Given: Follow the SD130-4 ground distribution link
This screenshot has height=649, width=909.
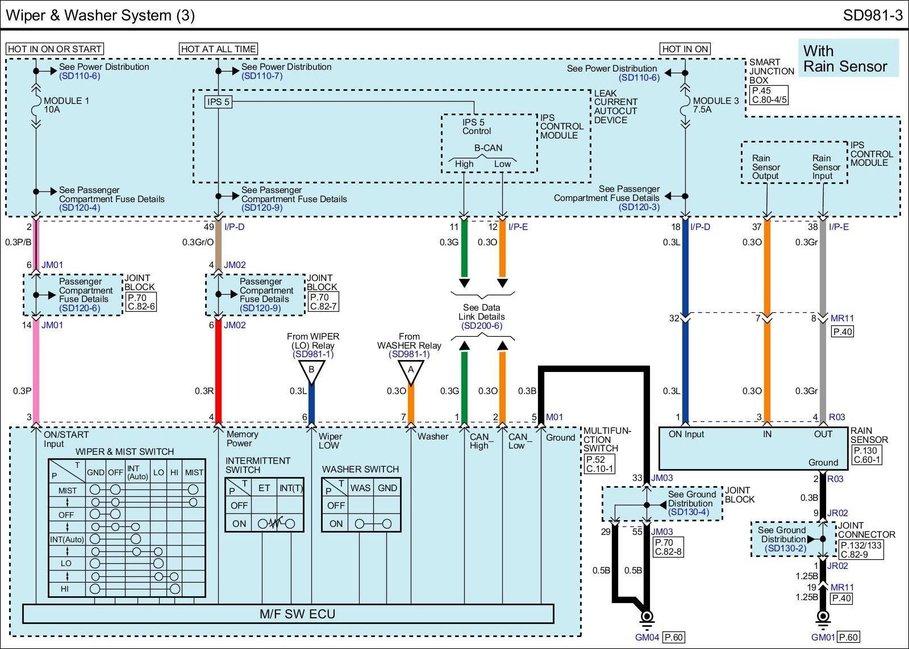Looking at the screenshot, I should pos(689,512).
